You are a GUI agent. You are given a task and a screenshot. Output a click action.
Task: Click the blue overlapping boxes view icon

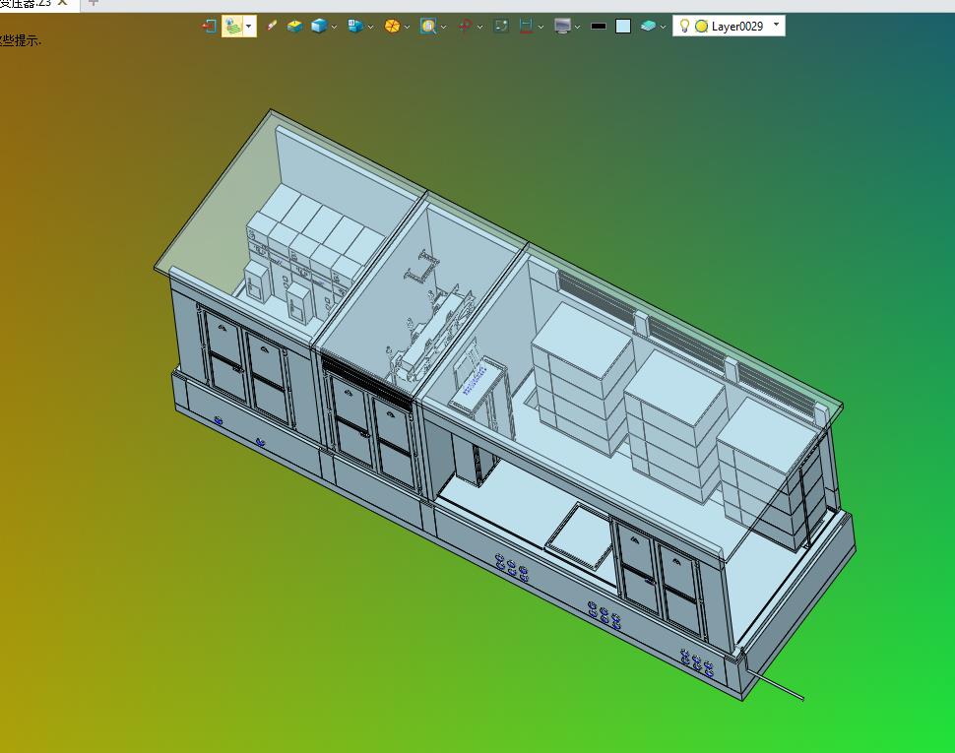click(x=355, y=27)
